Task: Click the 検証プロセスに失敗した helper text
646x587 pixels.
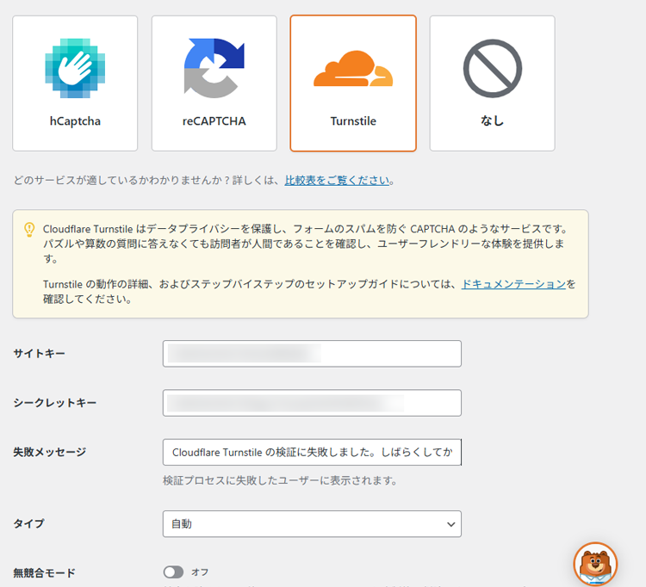Action: click(280, 480)
